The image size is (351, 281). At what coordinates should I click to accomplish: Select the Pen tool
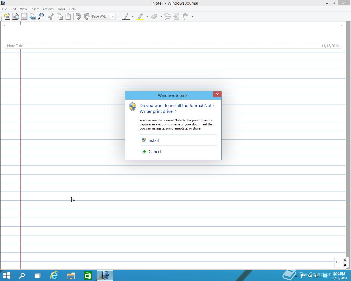pyautogui.click(x=126, y=16)
